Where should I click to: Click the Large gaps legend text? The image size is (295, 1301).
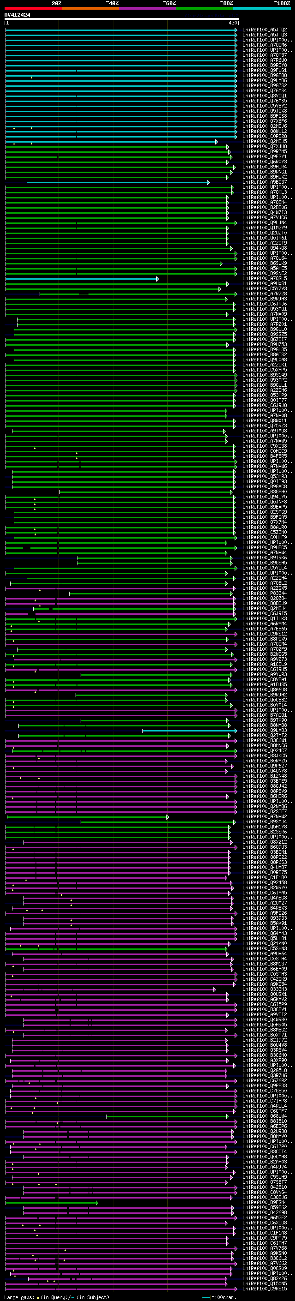57,1297
